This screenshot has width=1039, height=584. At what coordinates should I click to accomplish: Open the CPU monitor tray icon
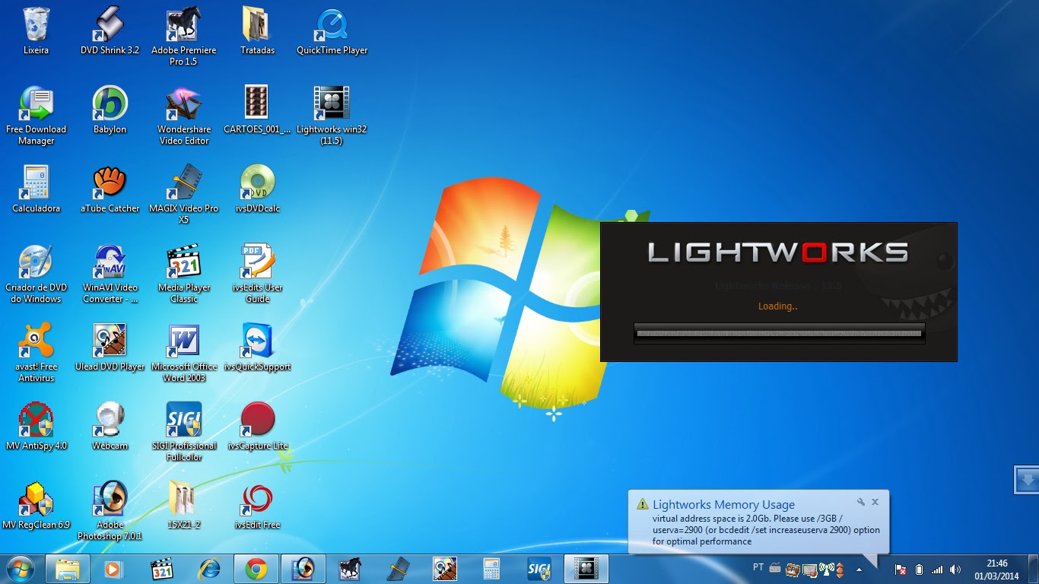793,569
